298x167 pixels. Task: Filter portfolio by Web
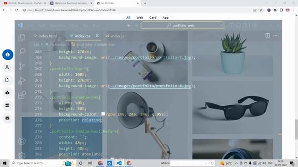pos(140,18)
